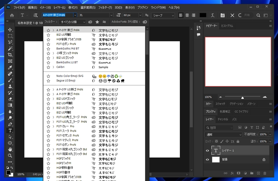Screen dimensions: 278x181
Task: Select the Hand tool
Action: click(10, 149)
